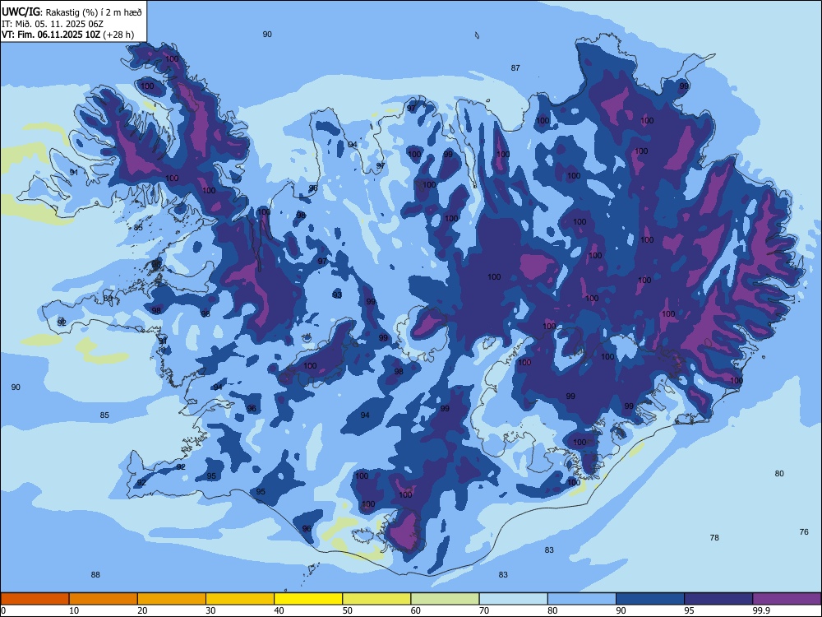Click the 'UWC/IG: Rakastig (%) í 2 m hæð' title

coord(72,12)
